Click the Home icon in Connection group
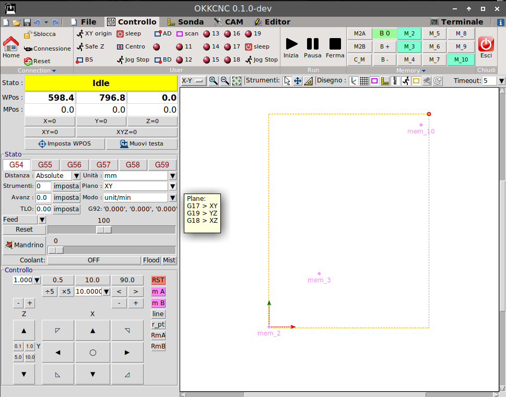The image size is (506, 397). point(11,44)
